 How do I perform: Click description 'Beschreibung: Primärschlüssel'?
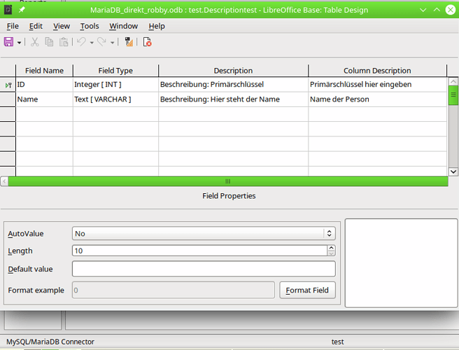pos(233,85)
